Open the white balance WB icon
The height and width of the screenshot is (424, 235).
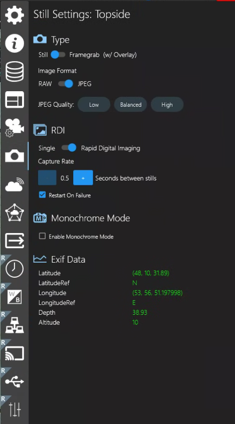[x=15, y=297]
